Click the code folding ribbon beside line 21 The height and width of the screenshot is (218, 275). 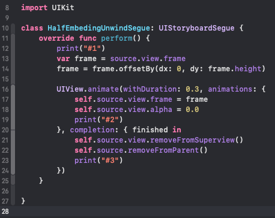[13, 140]
